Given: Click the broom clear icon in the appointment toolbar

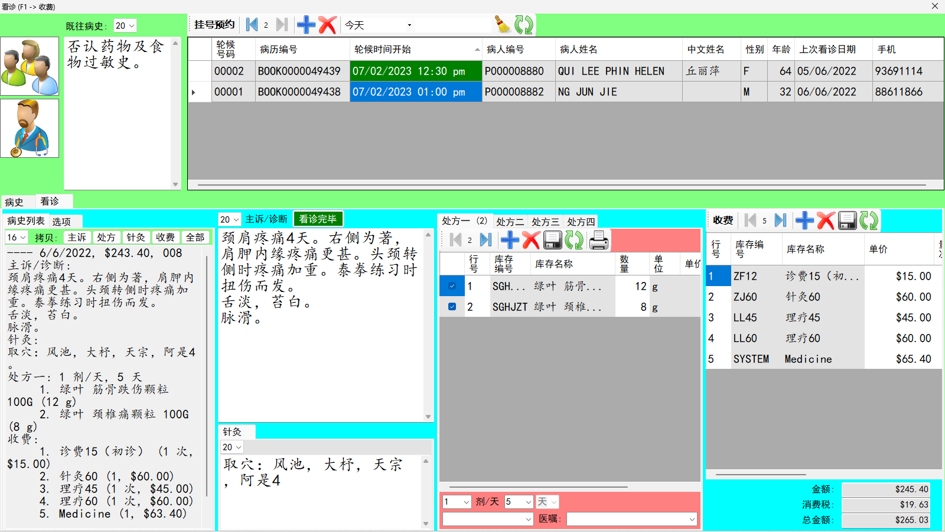Looking at the screenshot, I should pos(502,25).
